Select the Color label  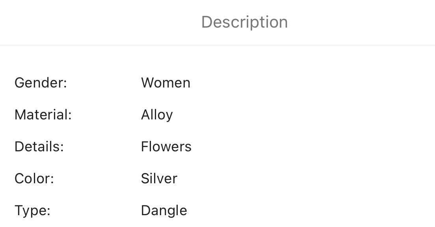(x=34, y=179)
